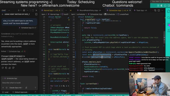Click the streamer webcam video overlay
Screen dimensions: 170x96
(149, 84)
